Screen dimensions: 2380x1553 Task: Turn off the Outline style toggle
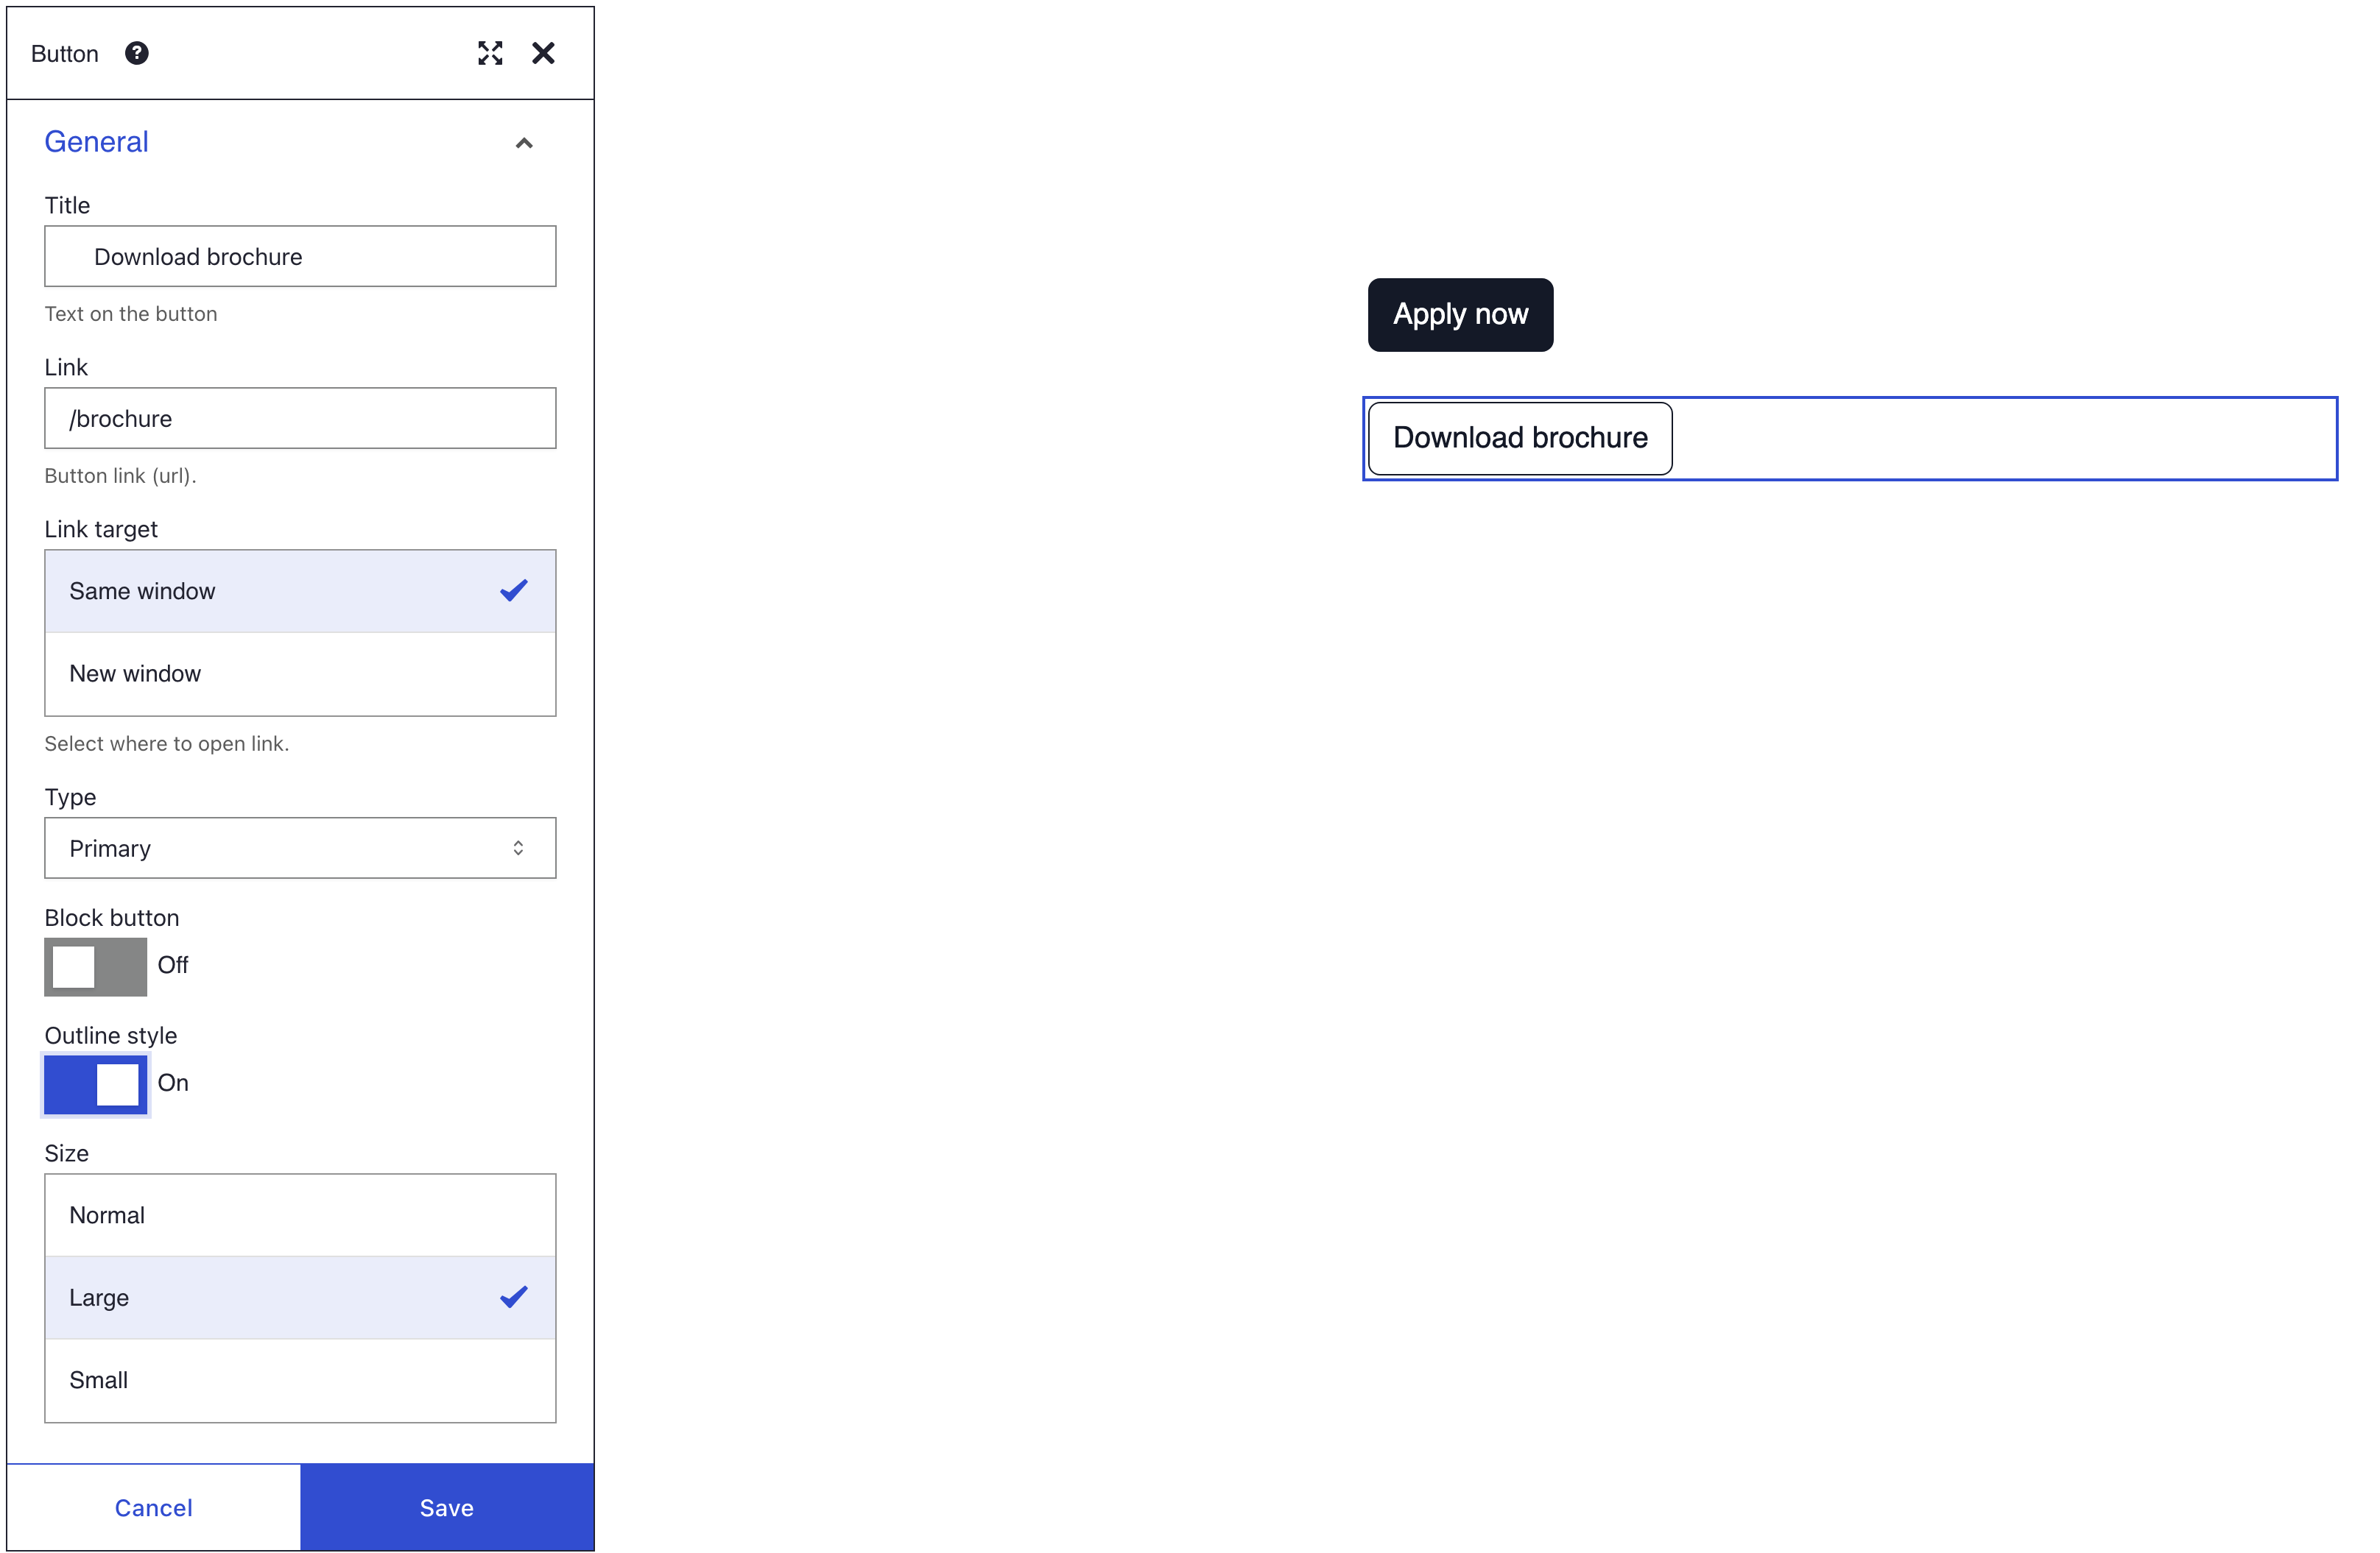[x=95, y=1084]
